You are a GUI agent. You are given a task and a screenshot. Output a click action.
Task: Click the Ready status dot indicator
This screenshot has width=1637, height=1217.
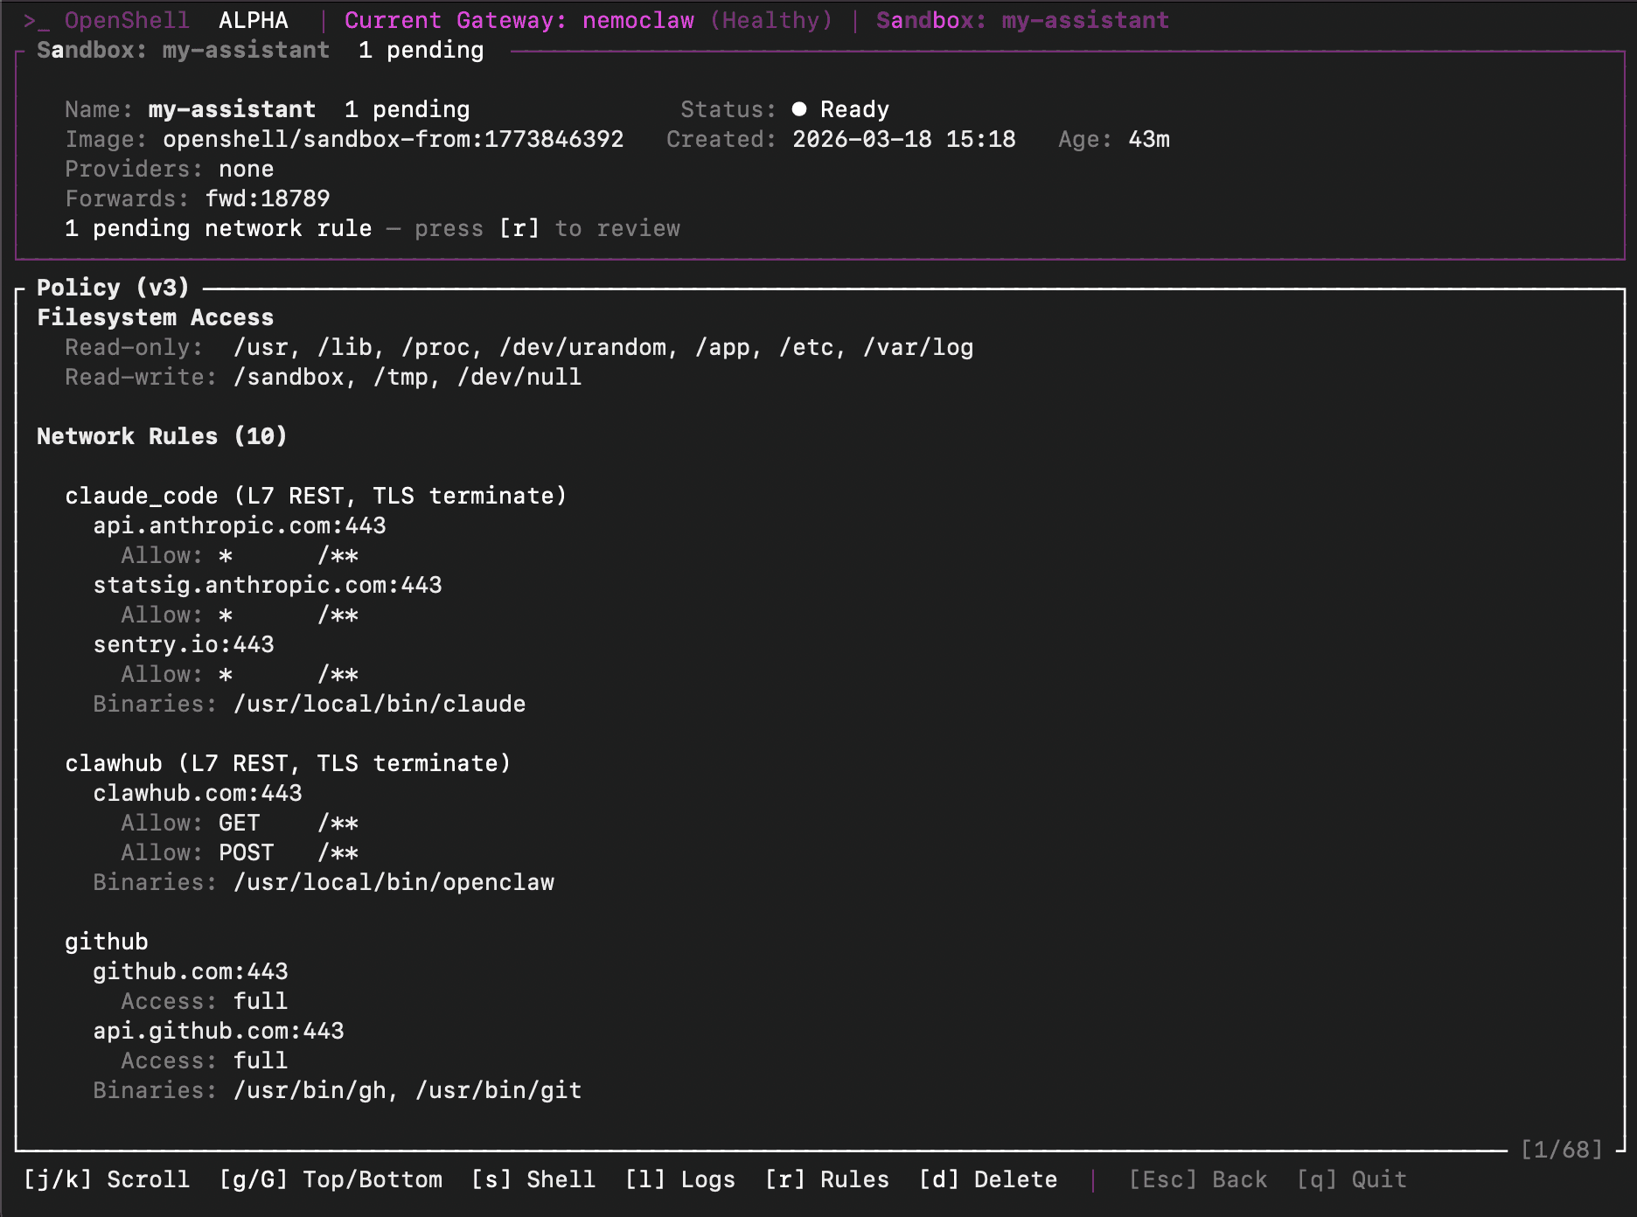pos(798,108)
